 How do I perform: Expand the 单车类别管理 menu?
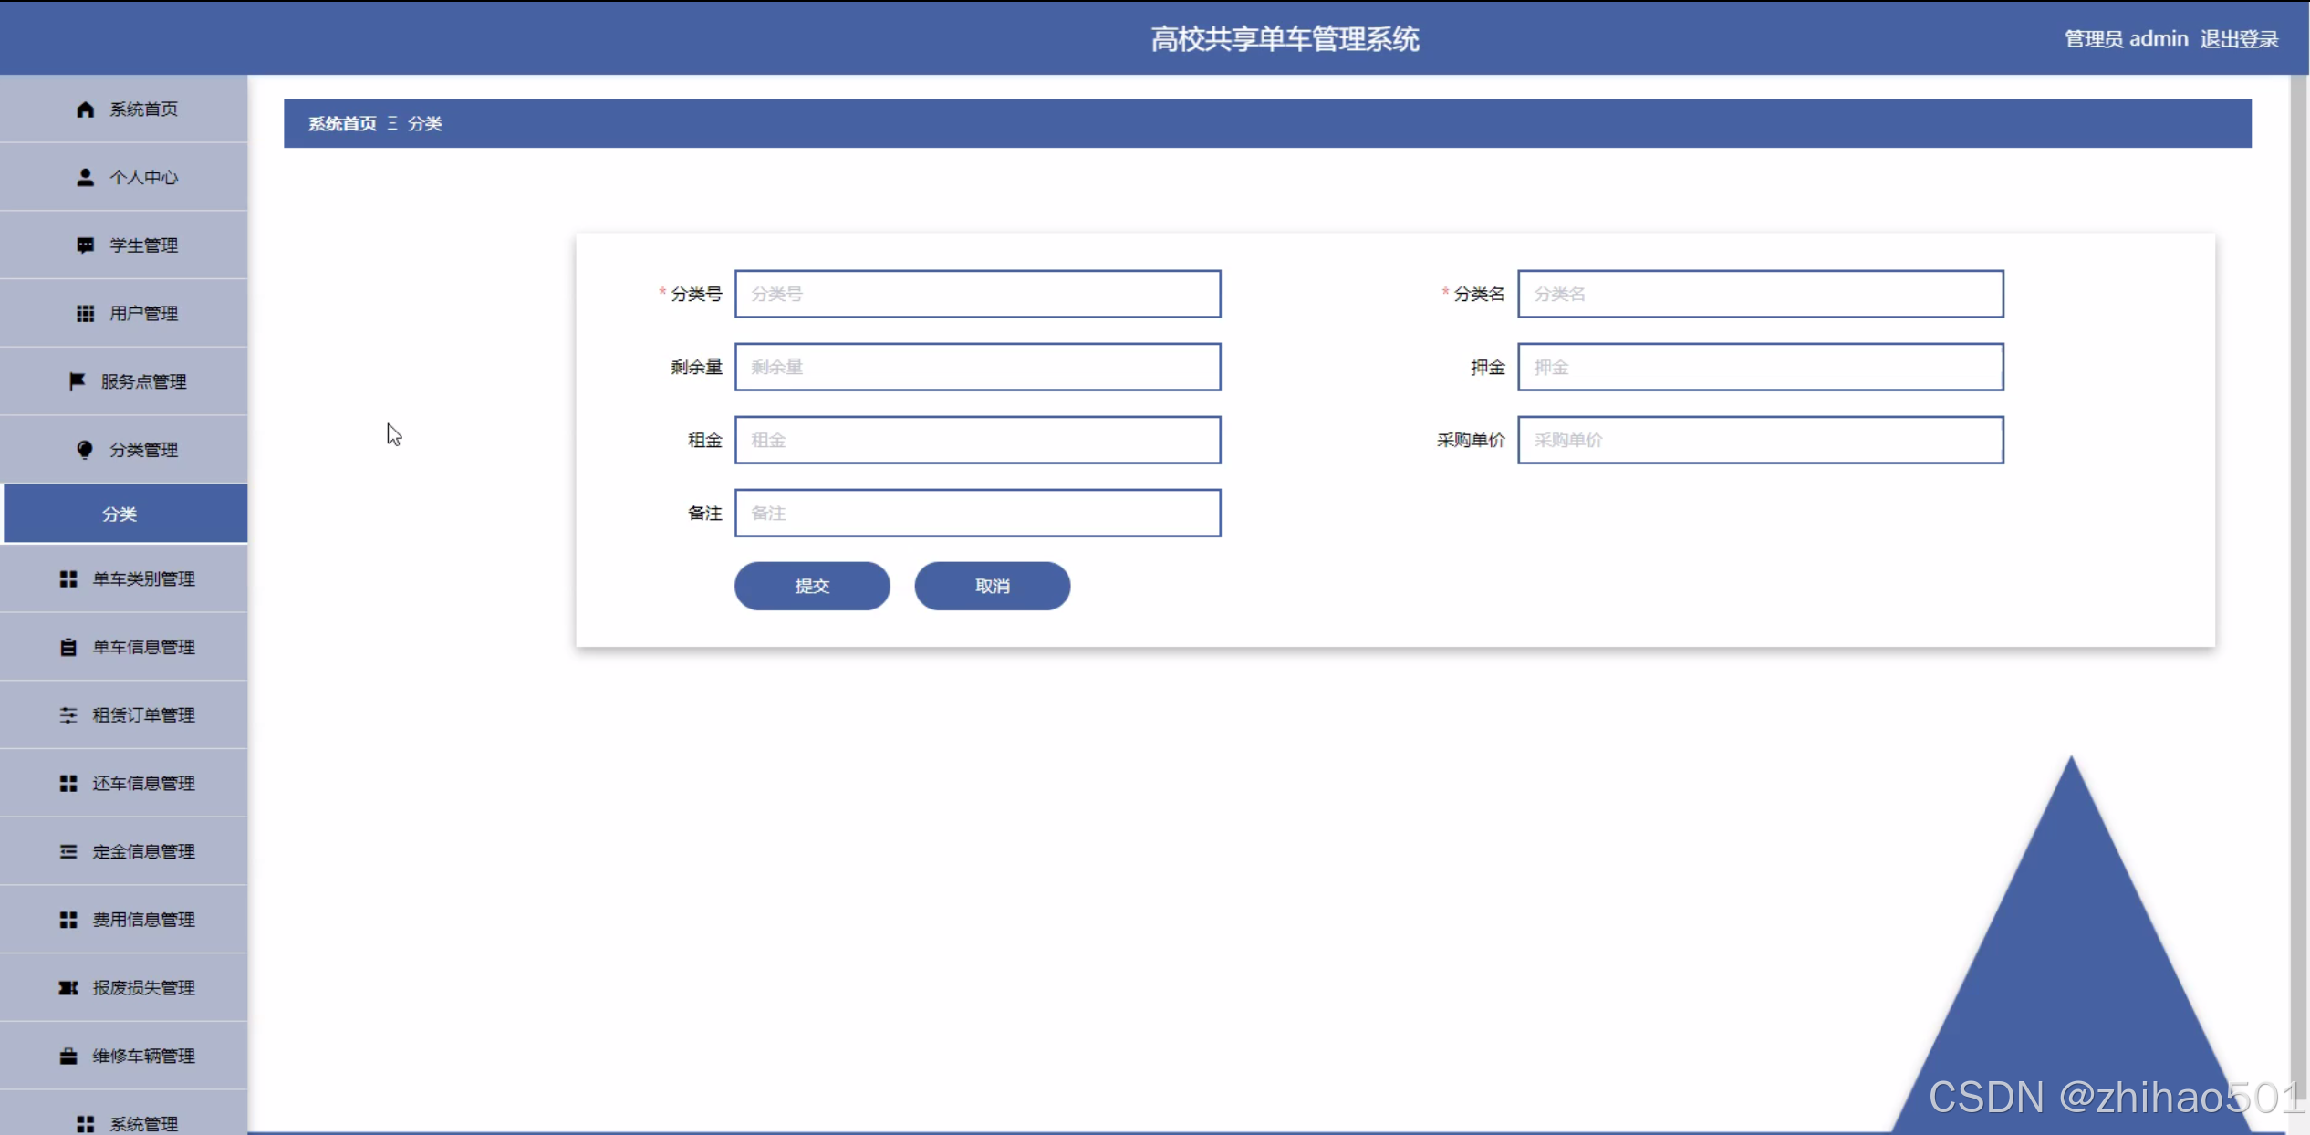point(143,579)
